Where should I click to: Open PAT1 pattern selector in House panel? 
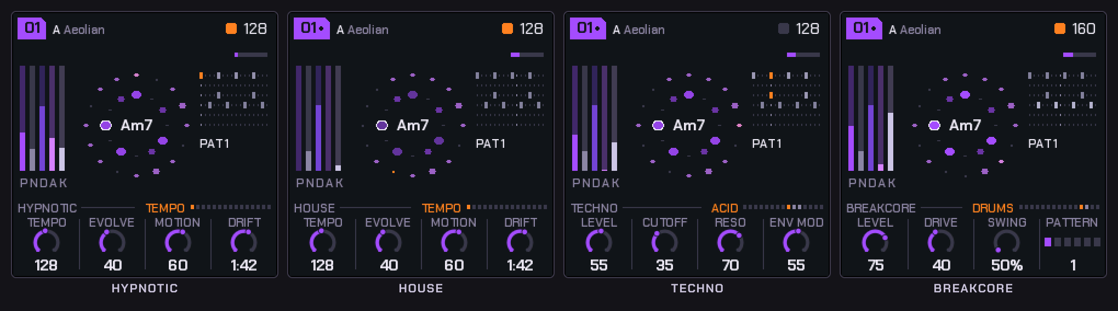490,143
